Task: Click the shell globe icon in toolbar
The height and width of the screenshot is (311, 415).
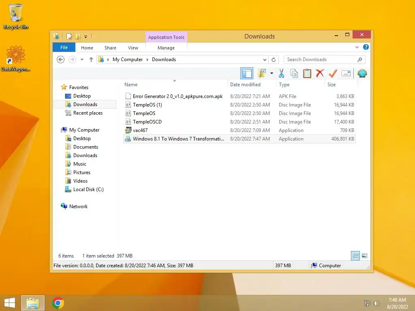Action: pos(362,73)
